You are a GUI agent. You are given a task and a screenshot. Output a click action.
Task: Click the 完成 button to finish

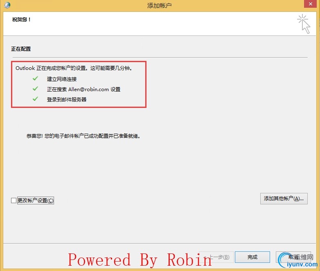point(252,257)
